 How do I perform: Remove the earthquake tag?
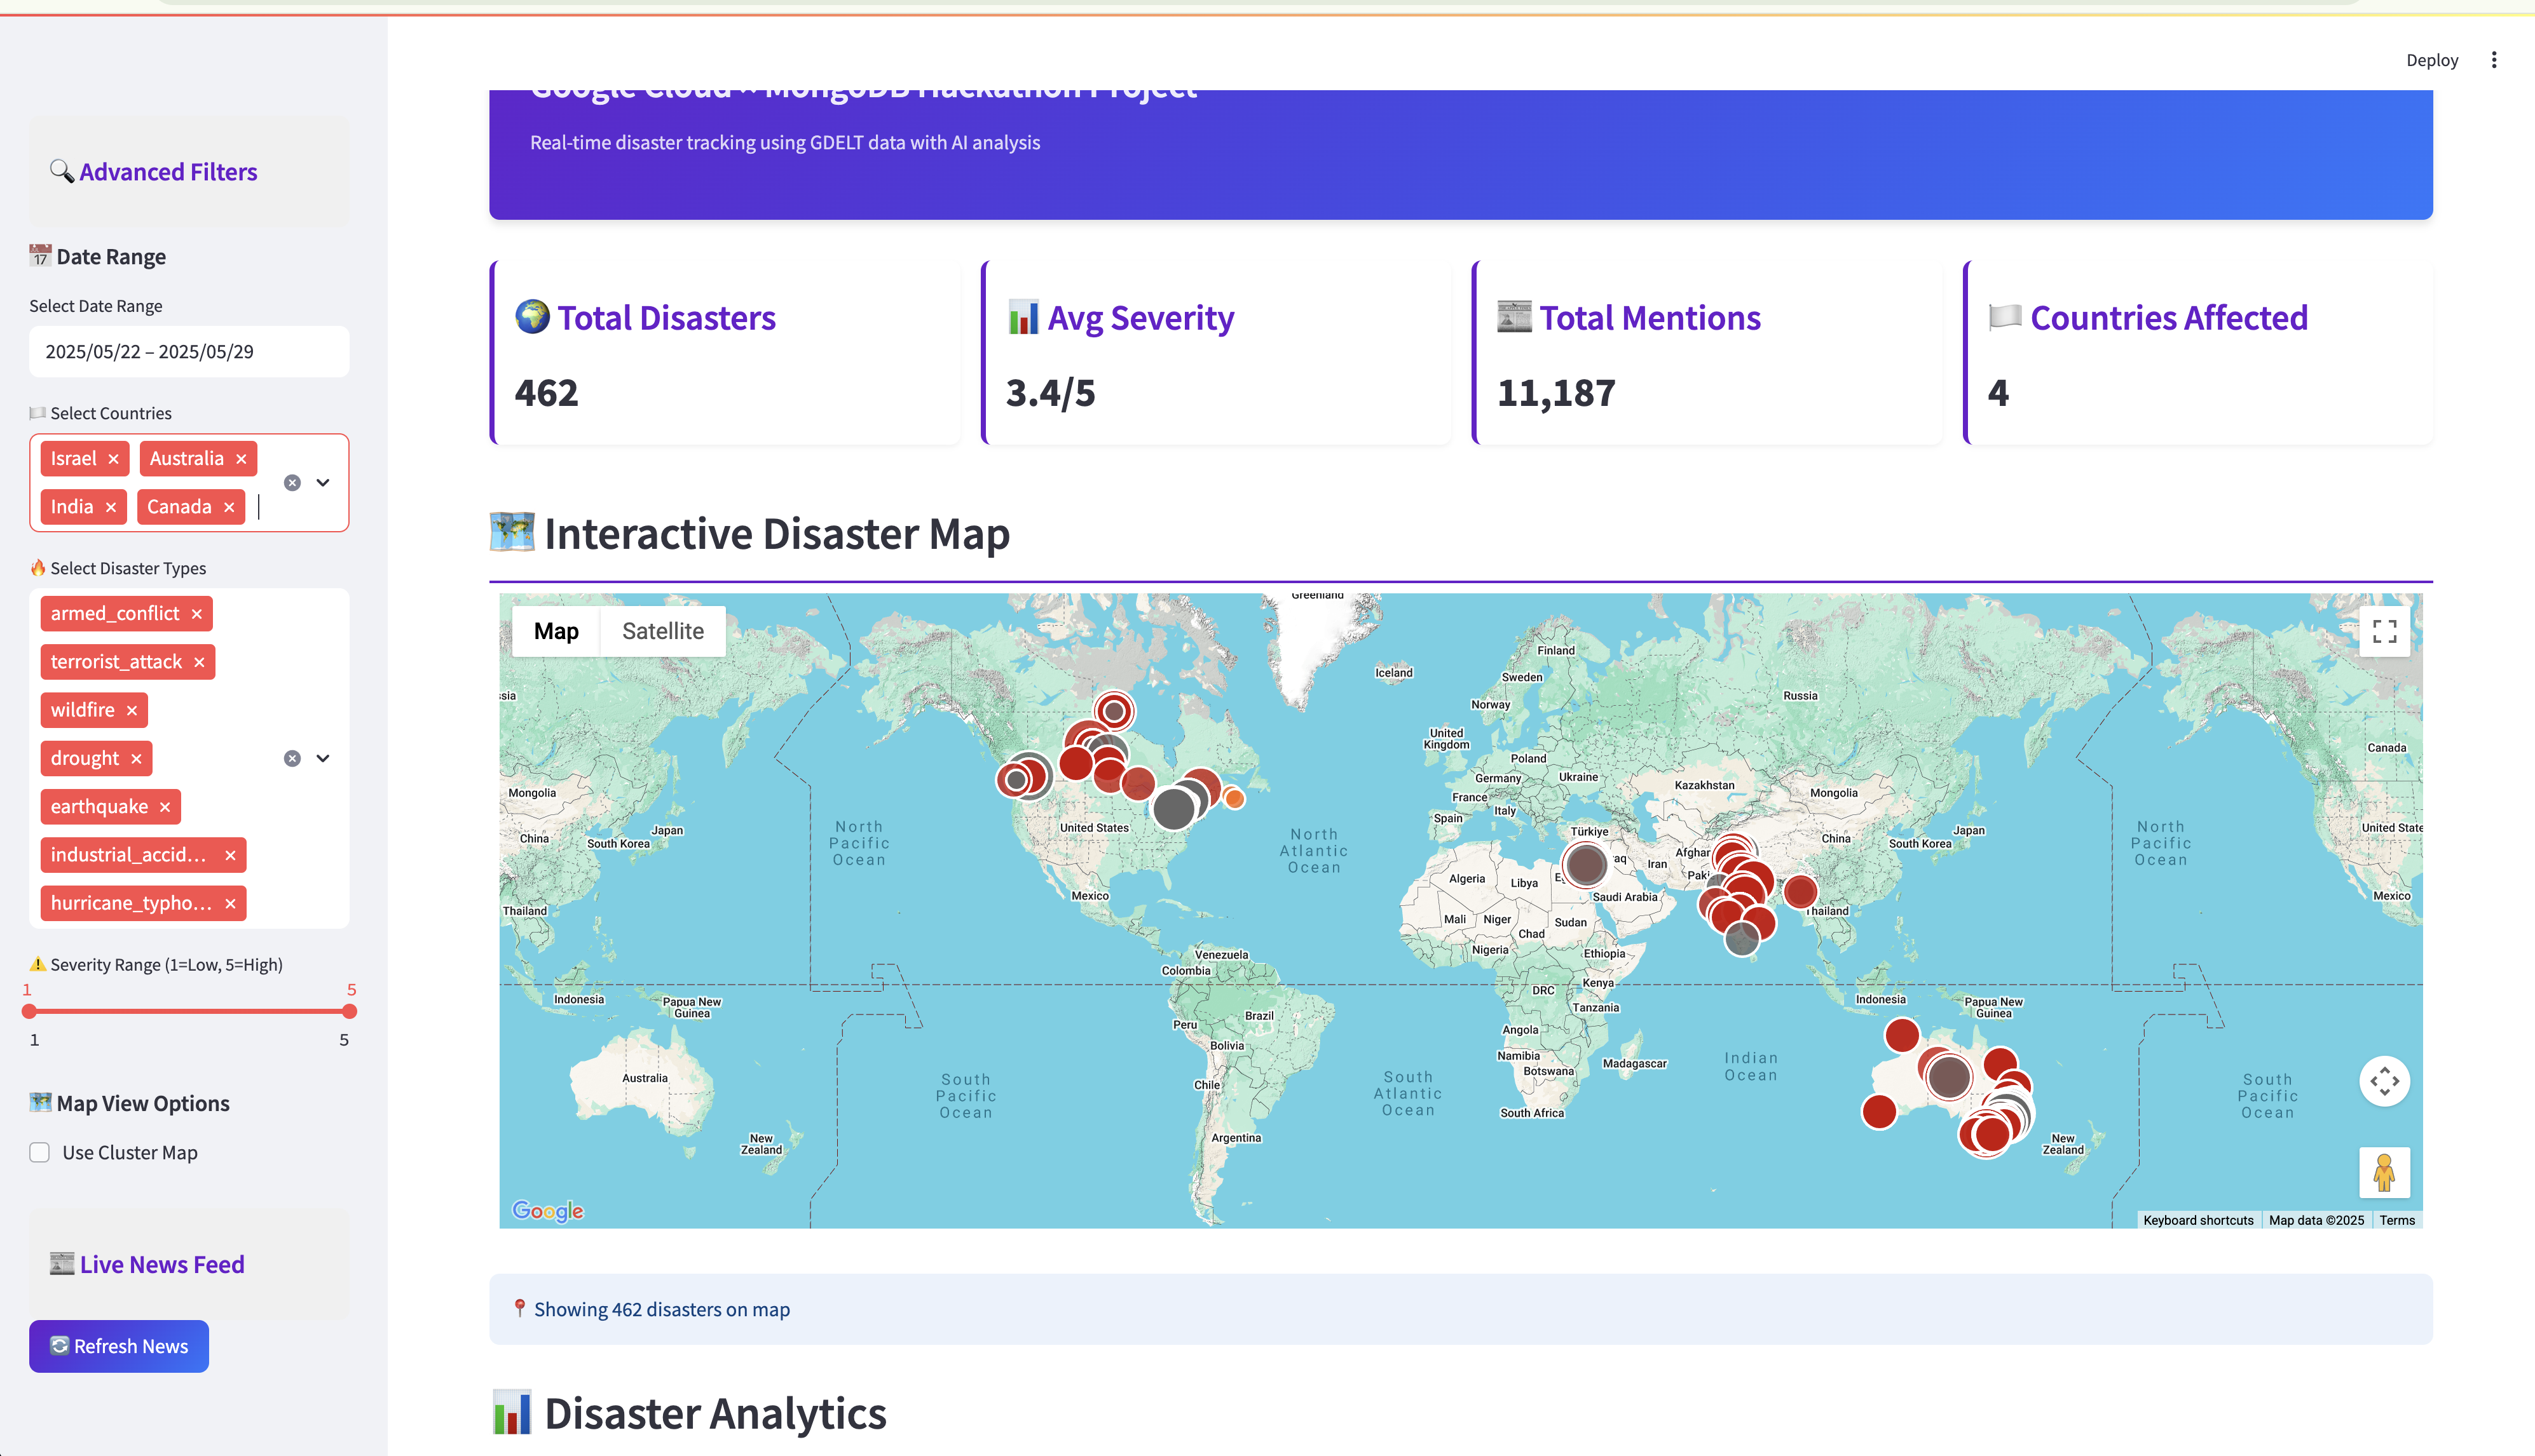[x=165, y=807]
